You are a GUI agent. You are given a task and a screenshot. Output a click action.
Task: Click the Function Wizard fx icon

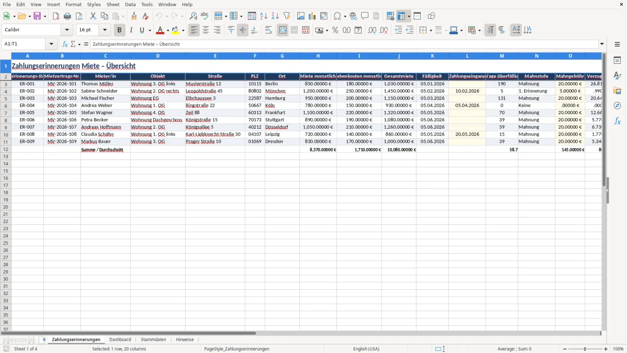(x=65, y=44)
